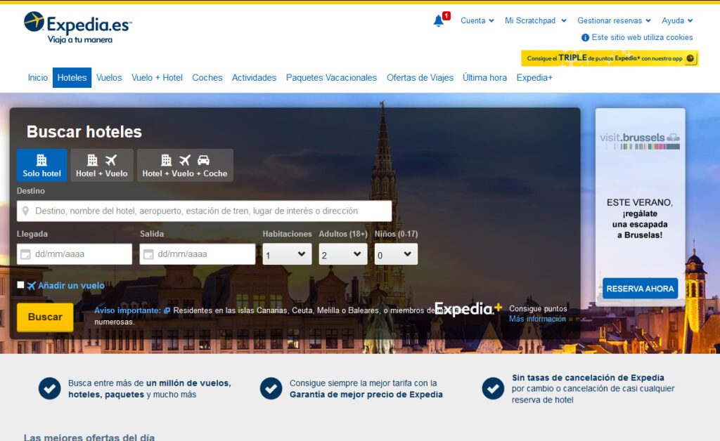Click the Aviso importante external link icon
The image size is (720, 441).
(167, 310)
